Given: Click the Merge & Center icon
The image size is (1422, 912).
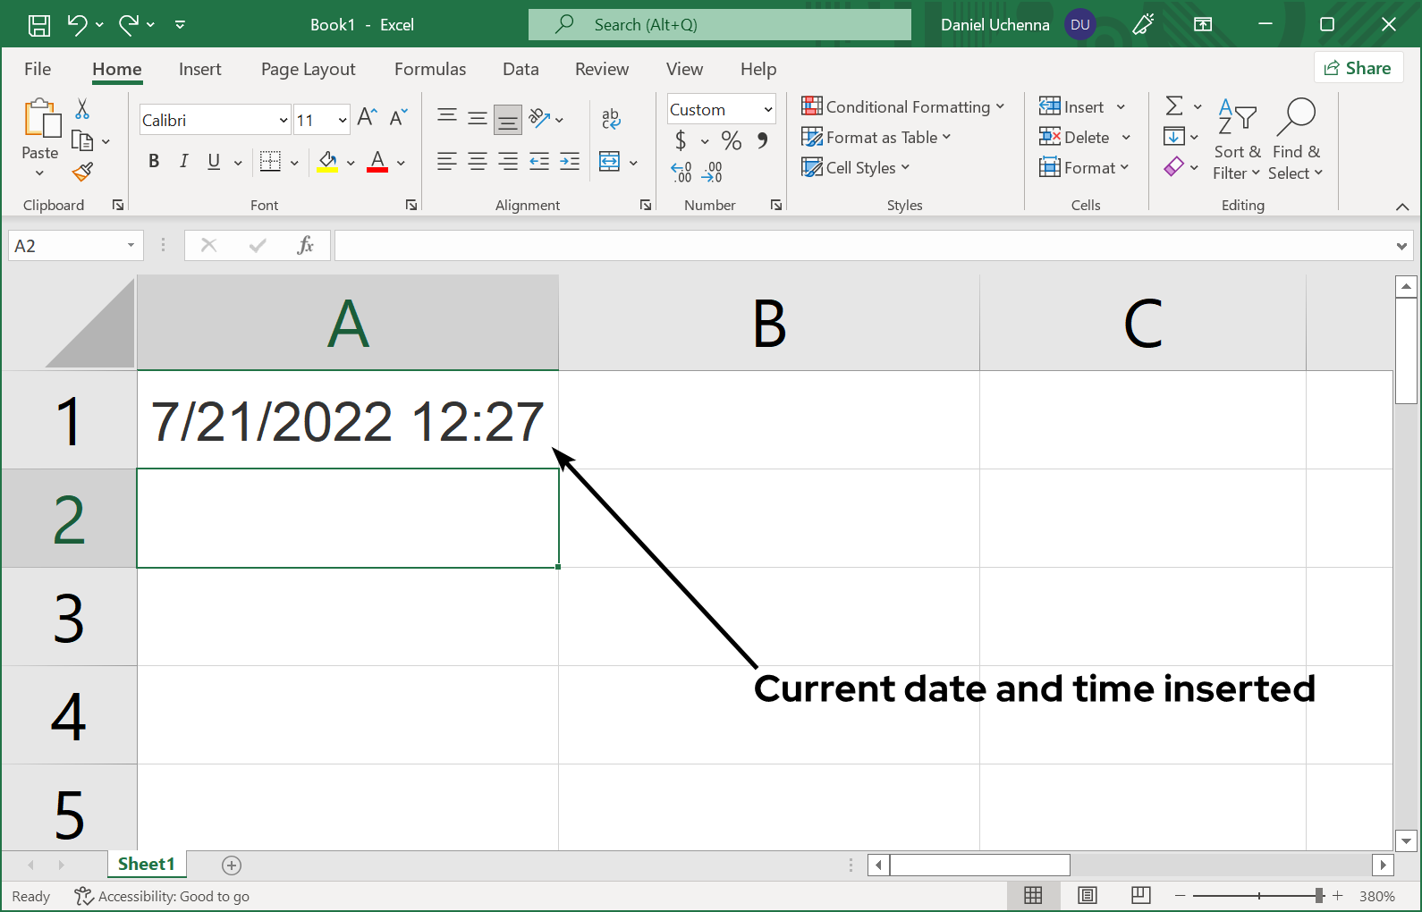Looking at the screenshot, I should (610, 162).
